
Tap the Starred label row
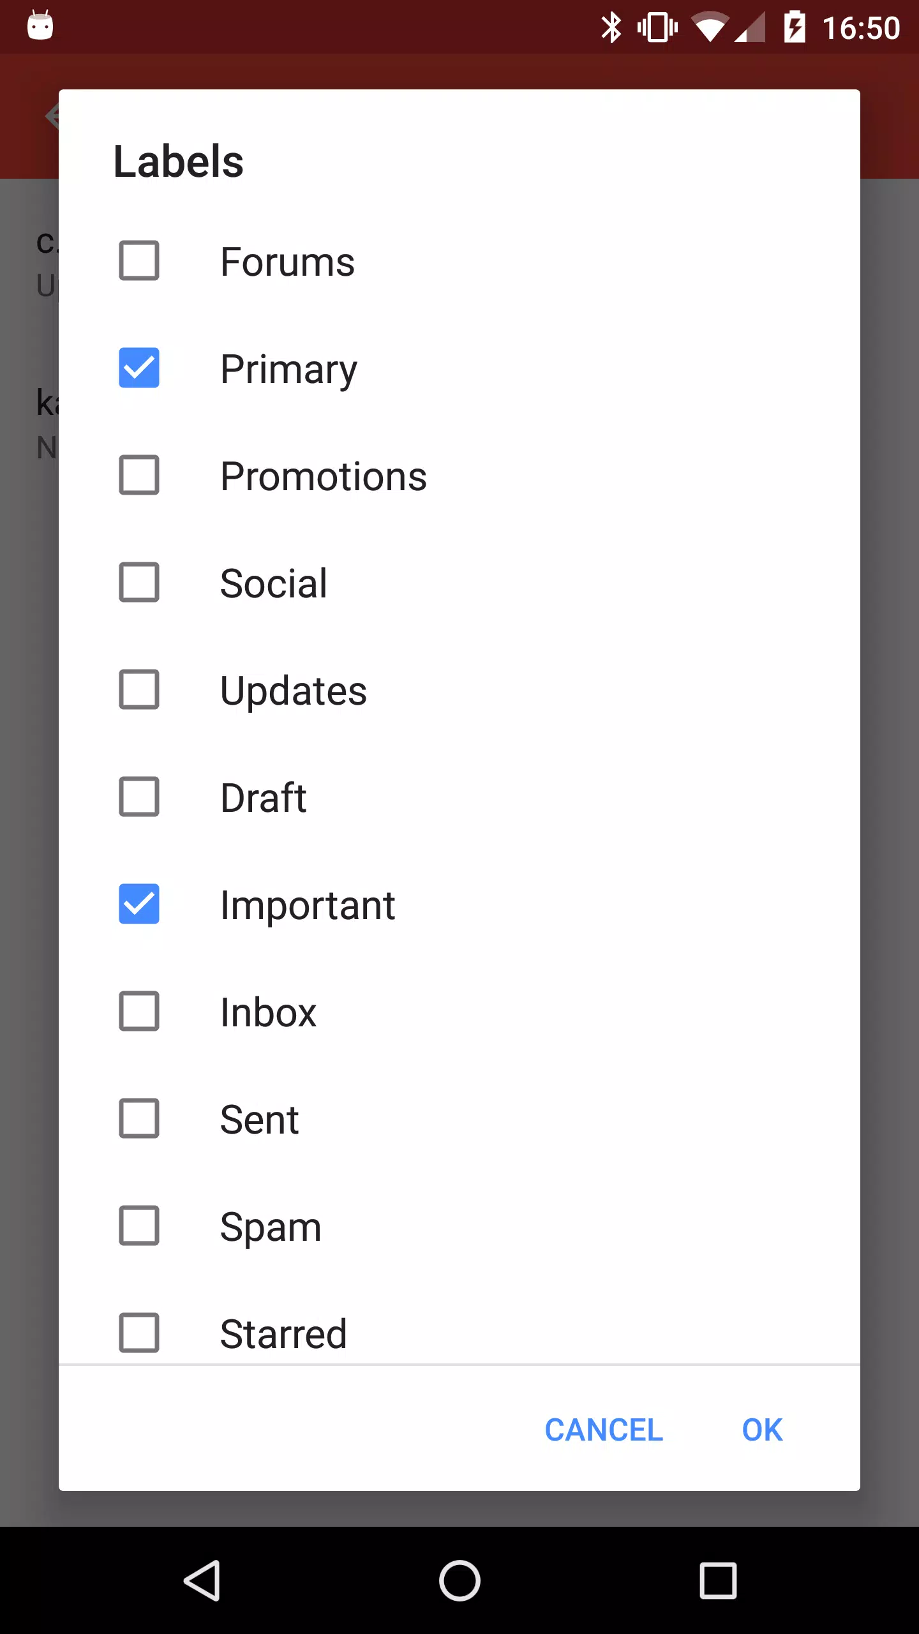459,1333
